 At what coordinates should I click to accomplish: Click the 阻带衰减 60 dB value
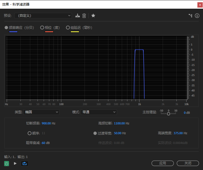click(x=46, y=143)
